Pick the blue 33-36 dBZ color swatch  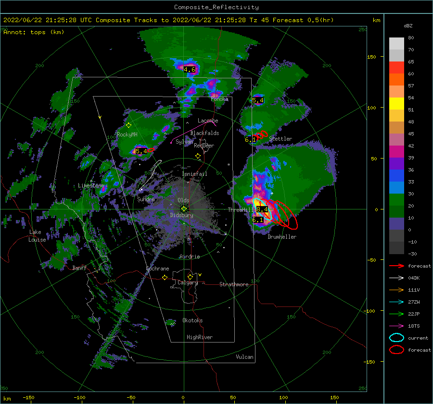(x=396, y=176)
